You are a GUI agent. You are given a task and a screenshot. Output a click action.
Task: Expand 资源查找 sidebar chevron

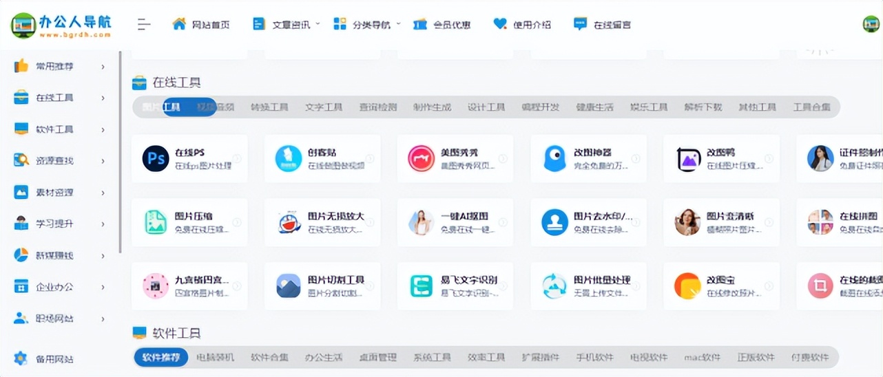(103, 161)
